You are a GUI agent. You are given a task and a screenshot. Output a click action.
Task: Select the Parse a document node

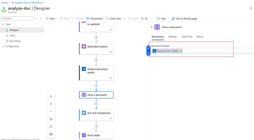tap(96, 95)
